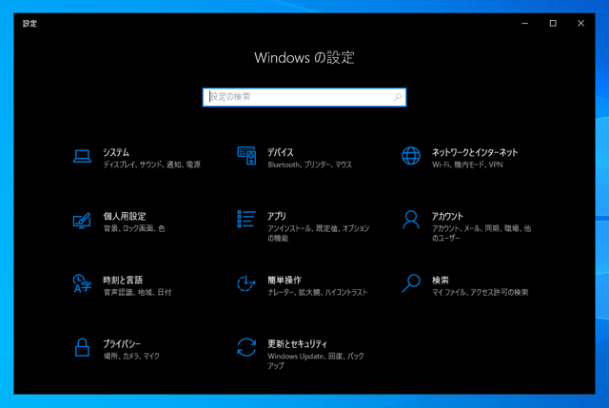This screenshot has height=408, width=609.
Task: Click the 'Windows の設定' heading
Action: pos(304,58)
